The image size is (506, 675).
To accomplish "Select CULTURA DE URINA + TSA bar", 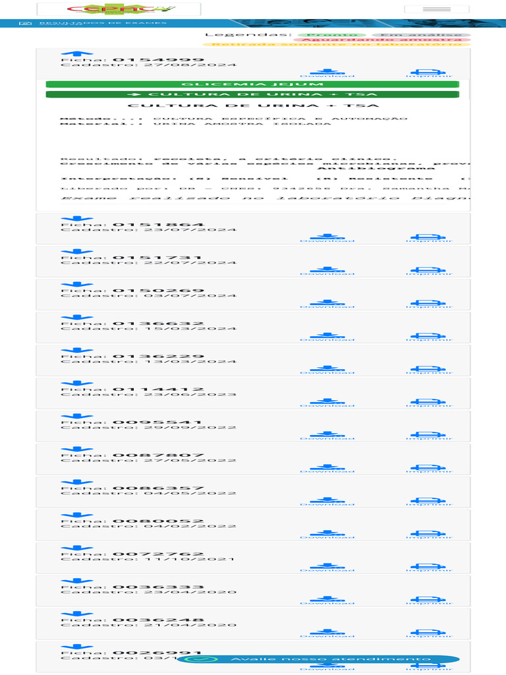I will 252,94.
